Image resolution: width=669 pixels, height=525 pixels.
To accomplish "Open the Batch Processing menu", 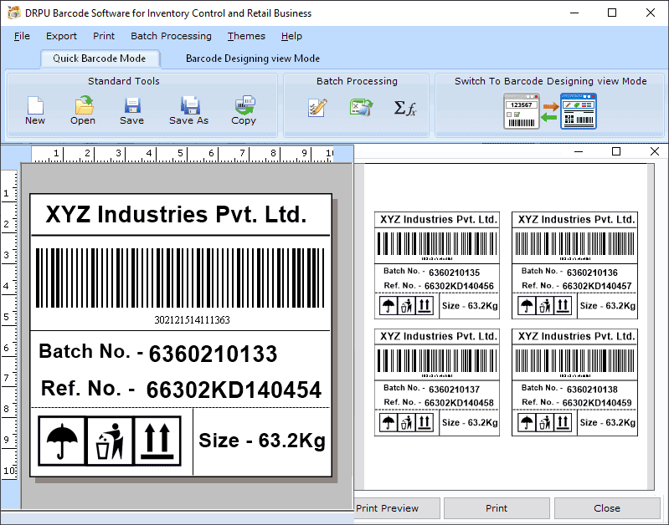I will pyautogui.click(x=171, y=36).
